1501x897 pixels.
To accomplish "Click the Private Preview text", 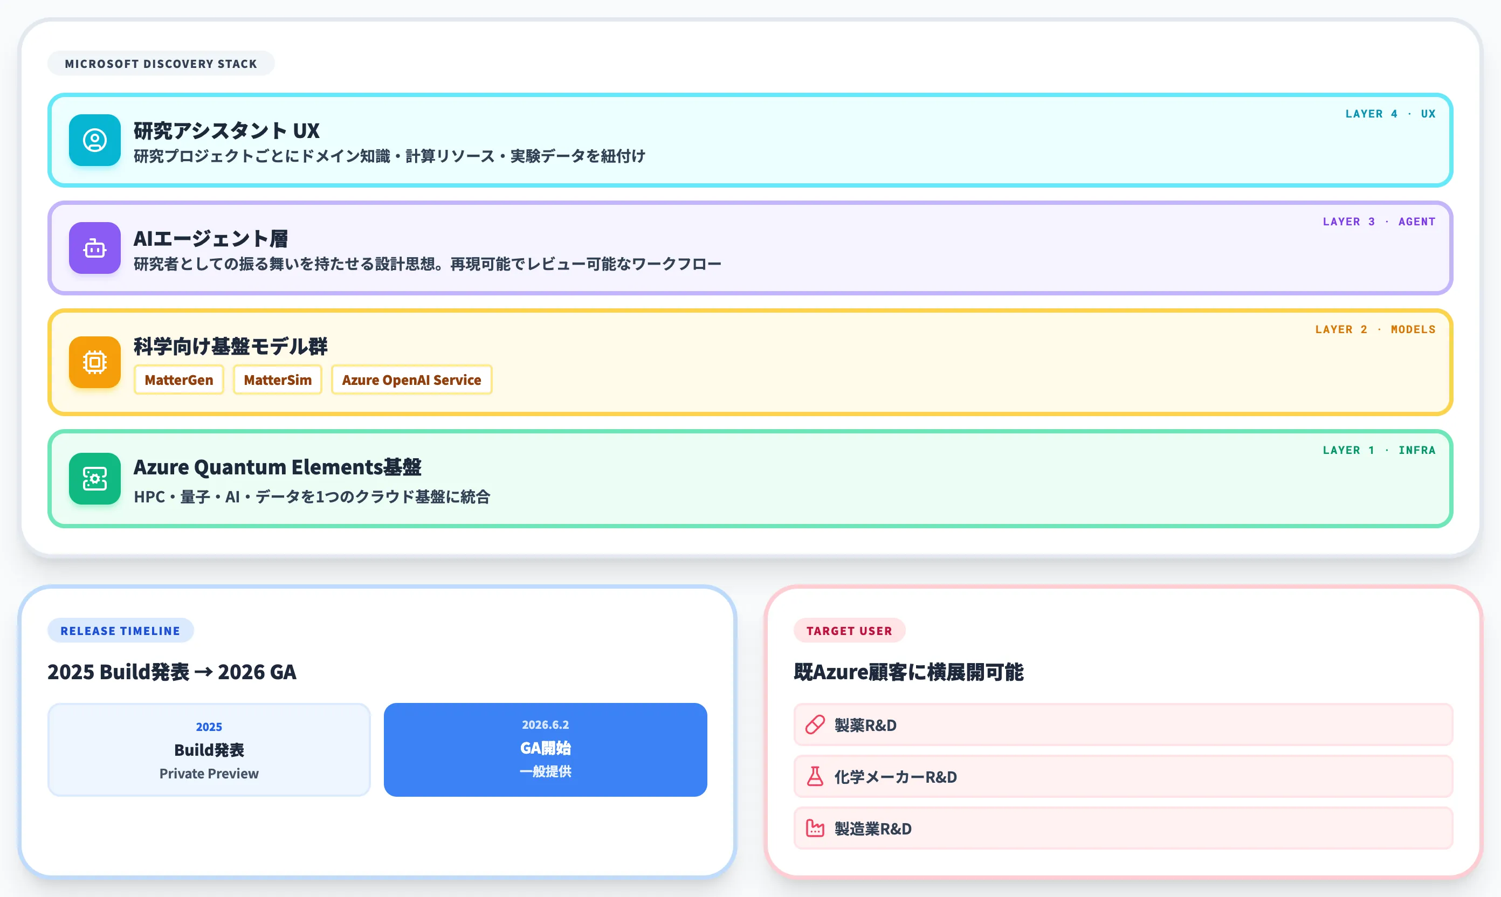I will [209, 774].
